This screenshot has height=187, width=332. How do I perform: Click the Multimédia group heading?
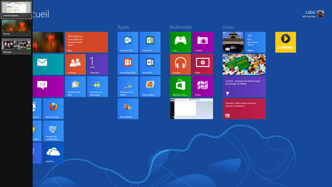[x=181, y=27]
